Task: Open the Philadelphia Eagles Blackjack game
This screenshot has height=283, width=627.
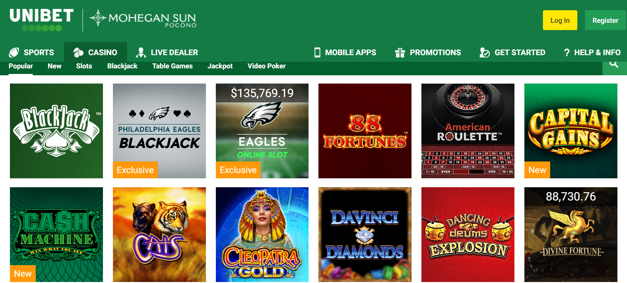Action: click(159, 131)
